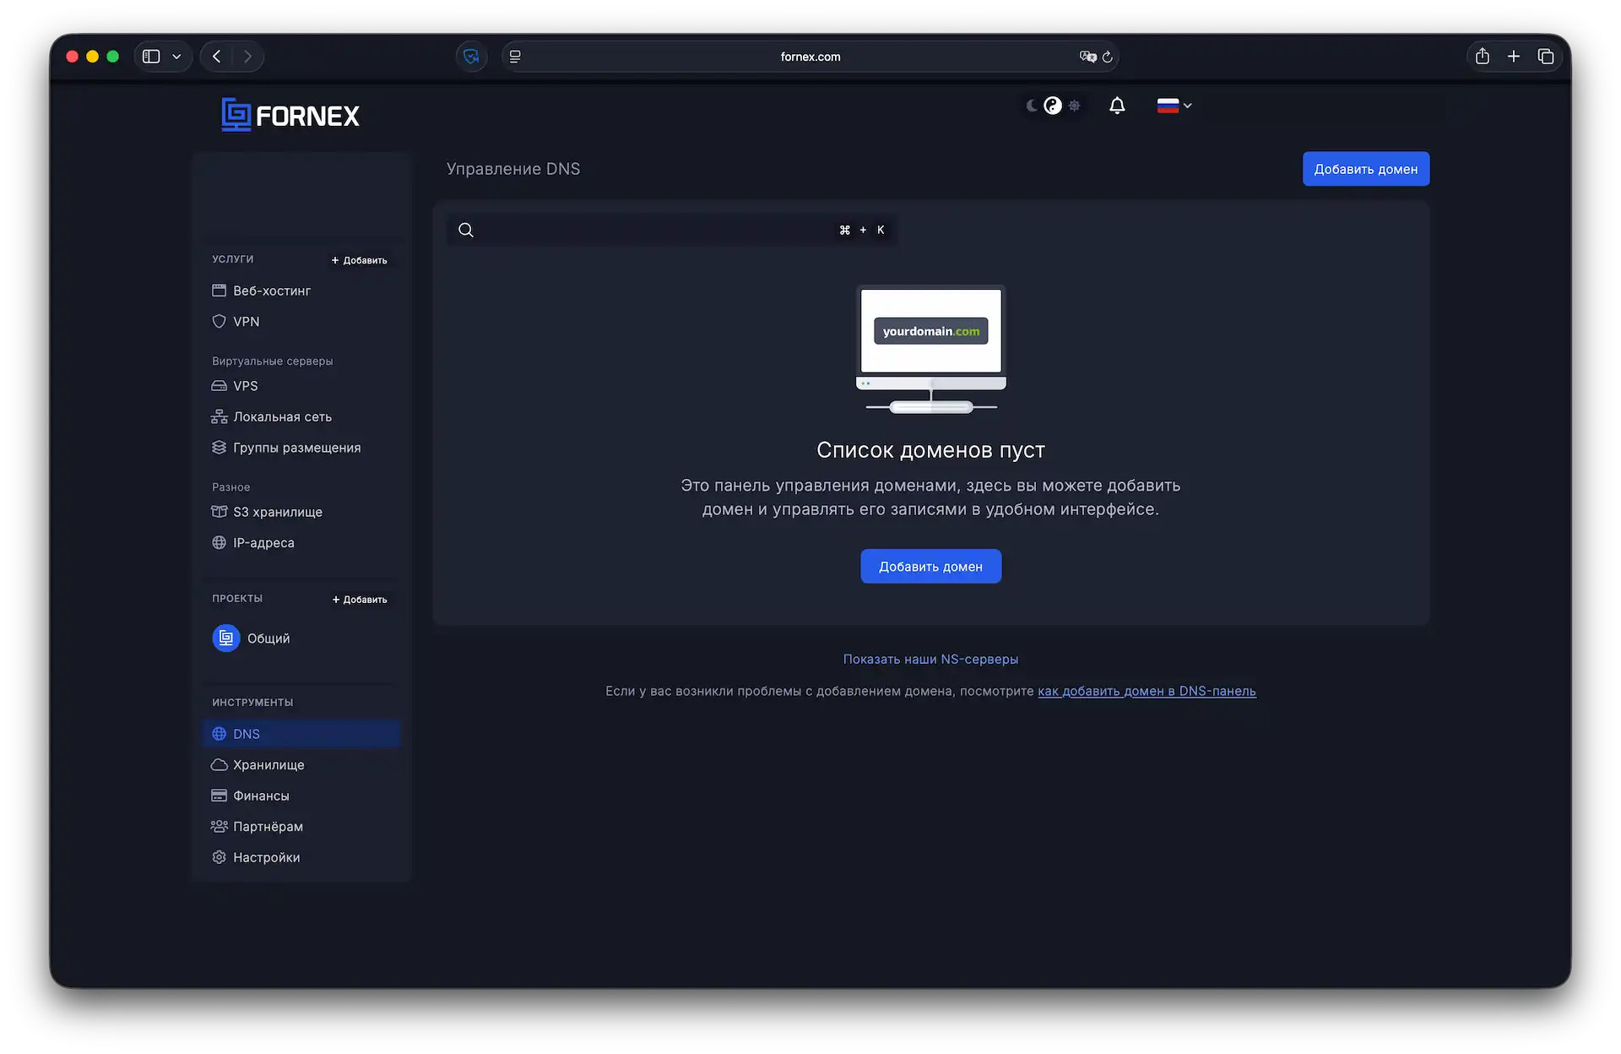Open the VPS servers page
1621x1054 pixels.
click(246, 386)
